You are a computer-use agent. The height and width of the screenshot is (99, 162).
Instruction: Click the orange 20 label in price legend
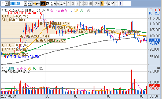click(x=76, y=10)
